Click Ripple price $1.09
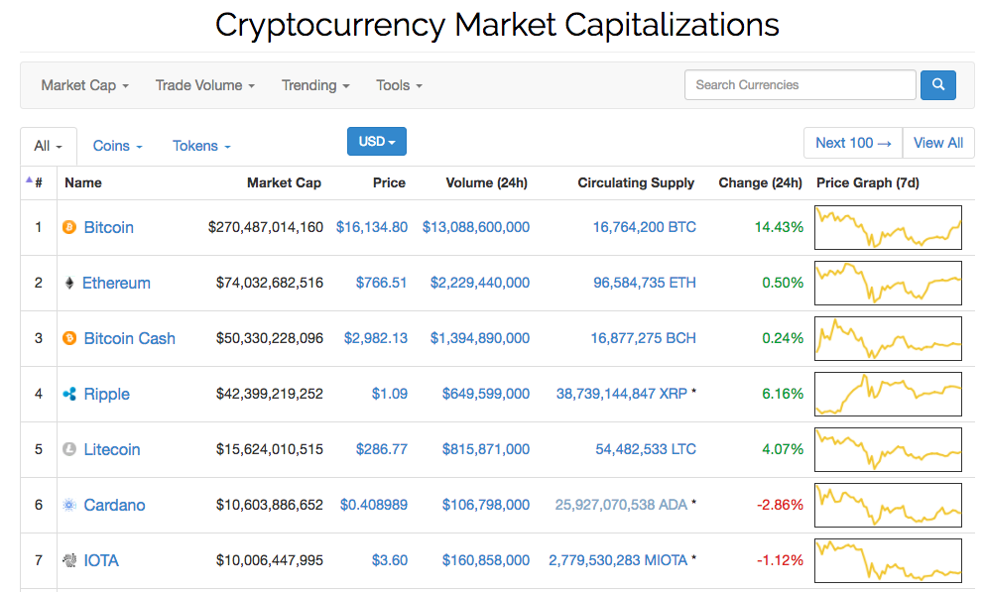984x592 pixels. tap(390, 394)
